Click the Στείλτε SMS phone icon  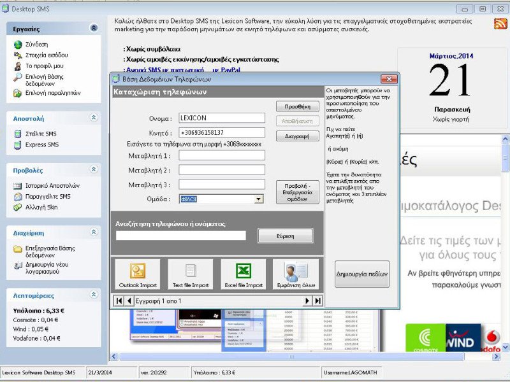pos(18,134)
